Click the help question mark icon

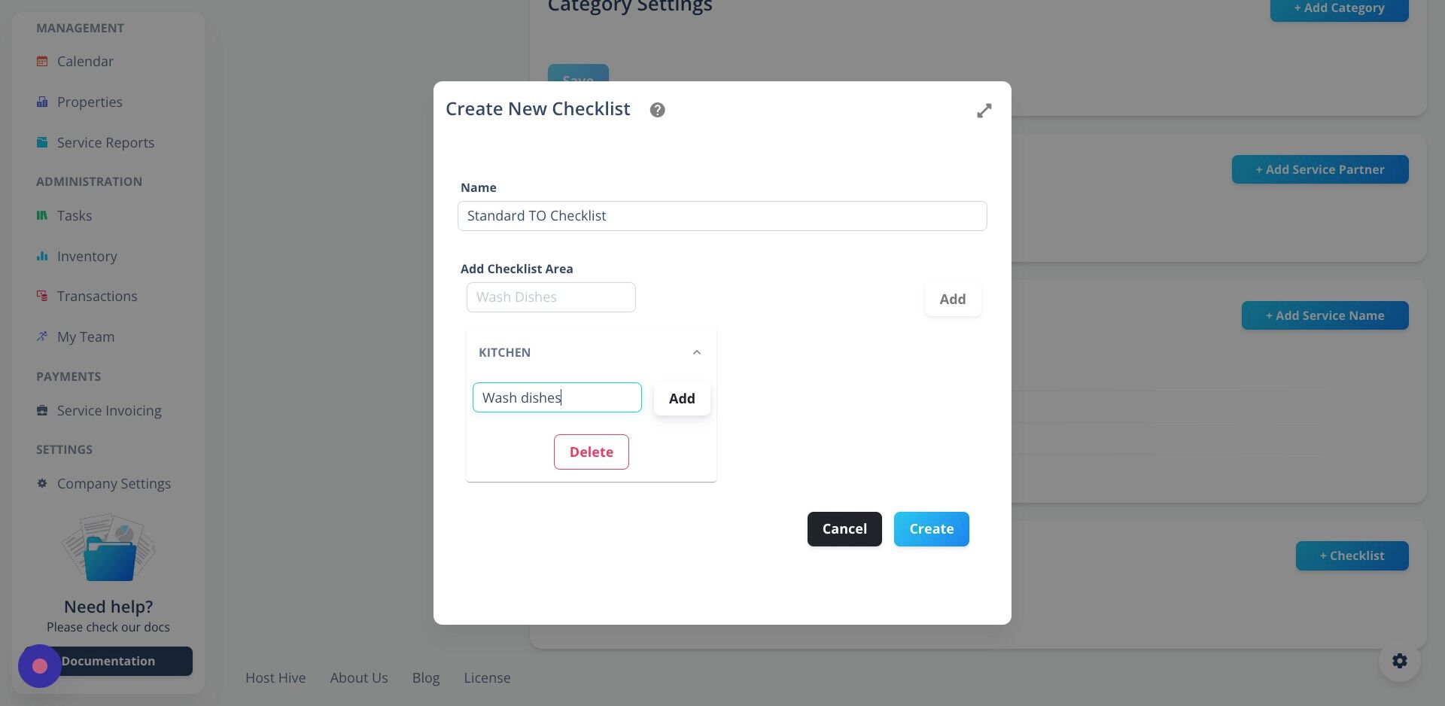[657, 110]
